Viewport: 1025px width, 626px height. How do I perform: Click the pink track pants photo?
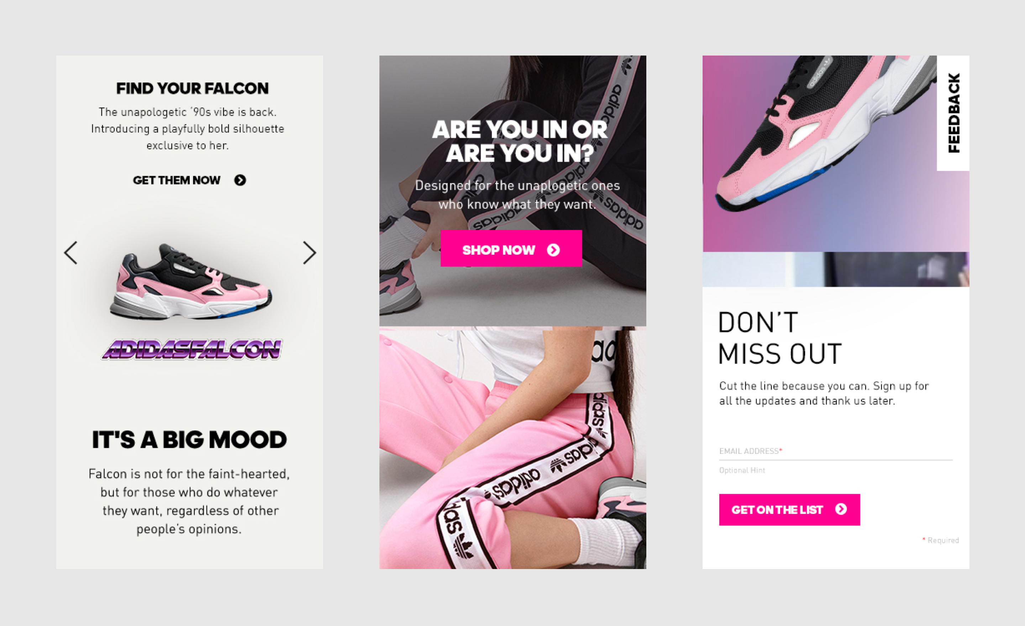(512, 448)
